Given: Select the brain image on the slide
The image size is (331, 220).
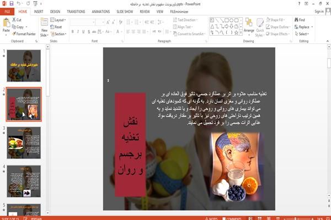Looking at the screenshot, I should 236,166.
